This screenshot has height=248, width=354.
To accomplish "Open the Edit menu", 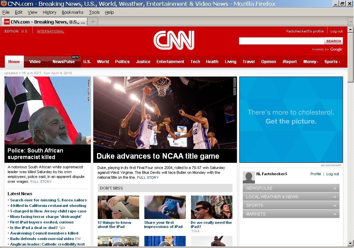I will pos(19,12).
